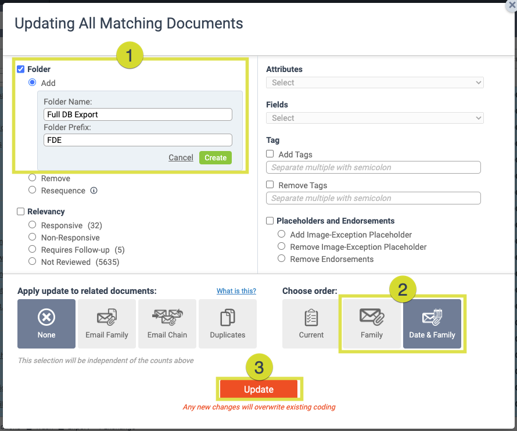Click the Cancel link
This screenshot has width=517, height=431.
(181, 157)
